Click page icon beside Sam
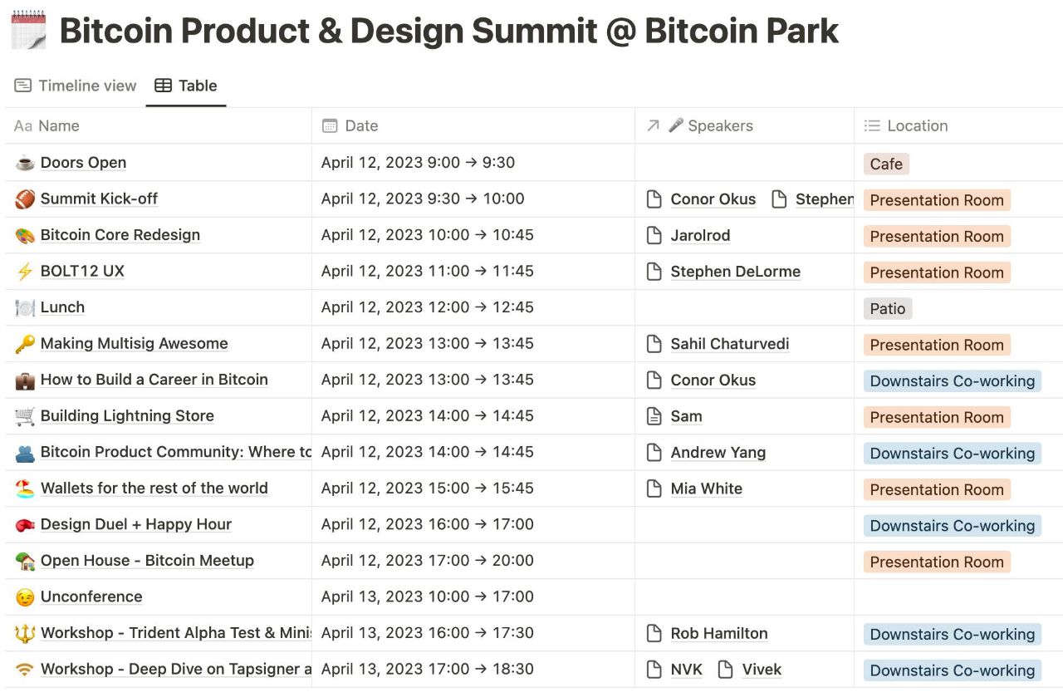1063x697 pixels. click(654, 416)
